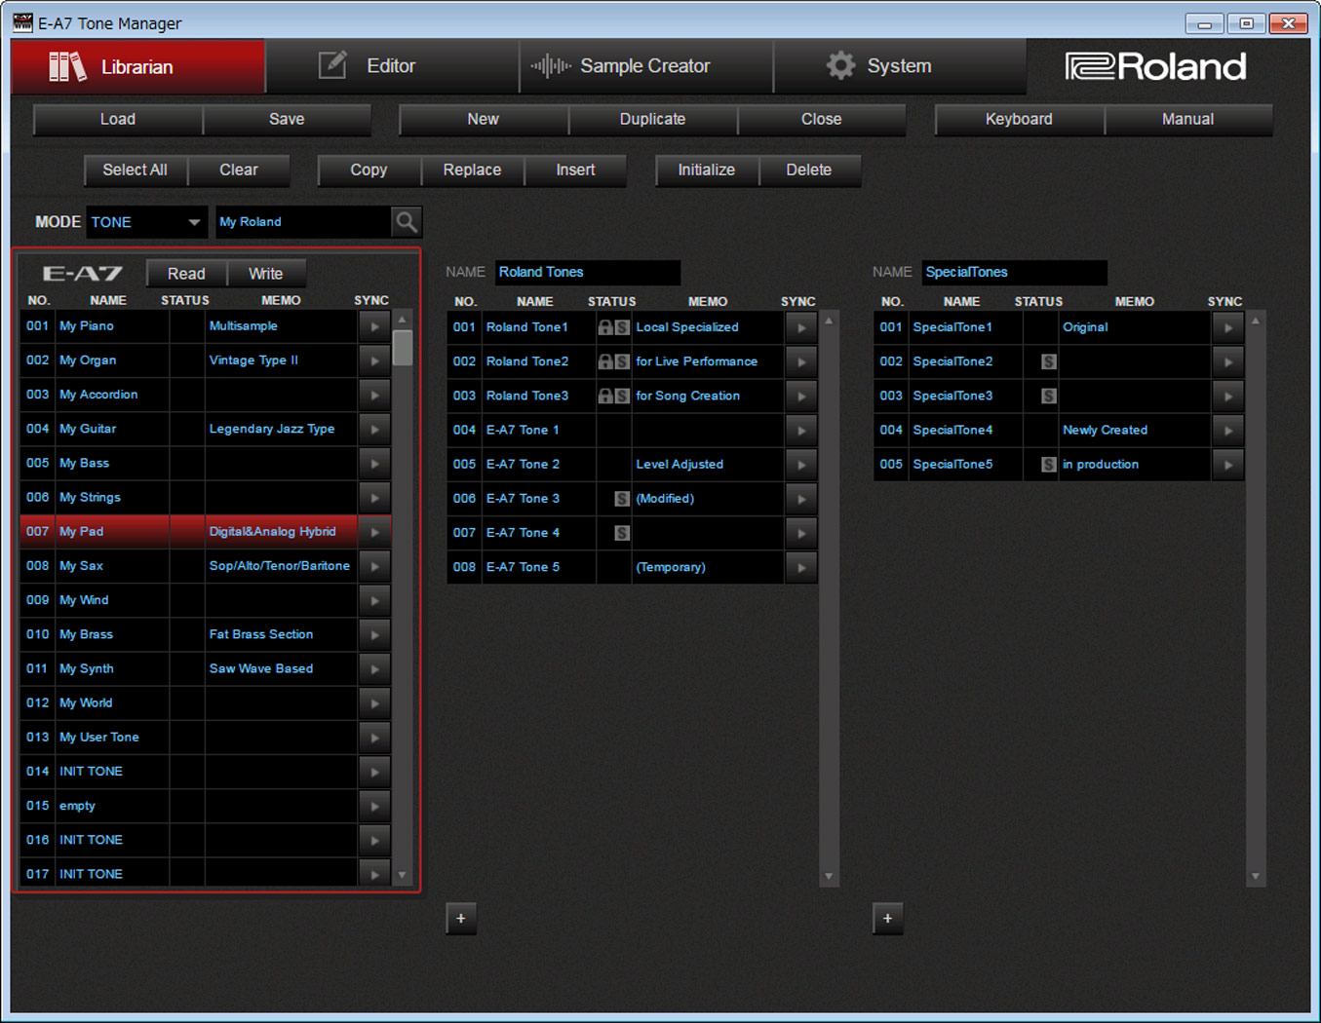The image size is (1321, 1023).
Task: Click the Save button
Action: pos(287,119)
